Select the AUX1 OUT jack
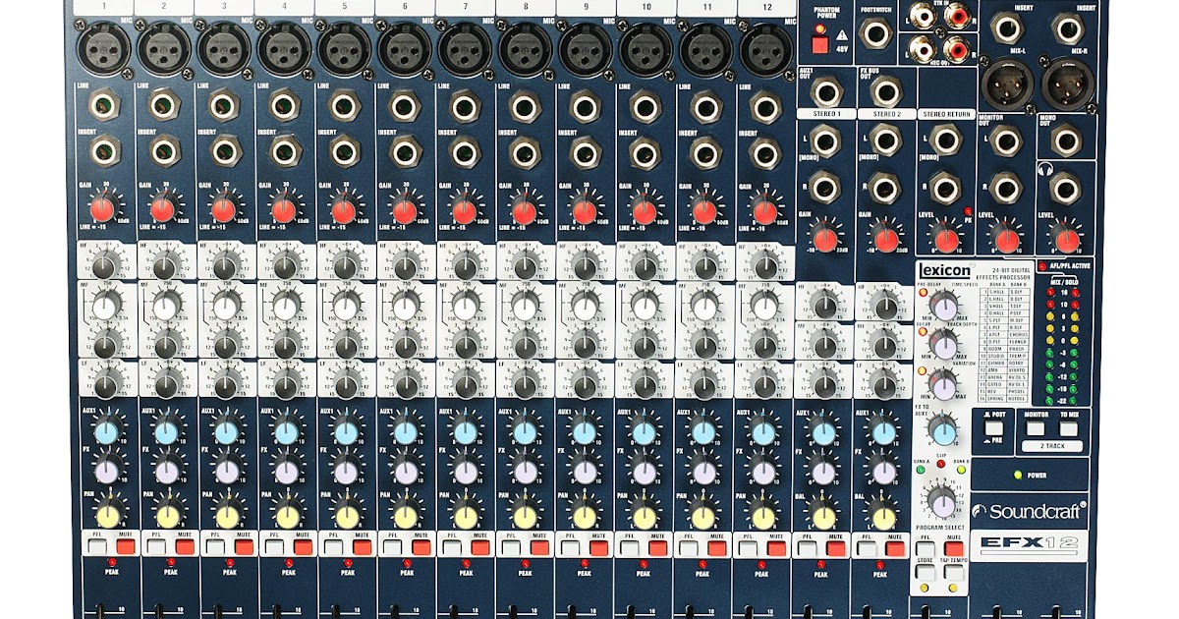This screenshot has height=619, width=1179. (x=828, y=93)
